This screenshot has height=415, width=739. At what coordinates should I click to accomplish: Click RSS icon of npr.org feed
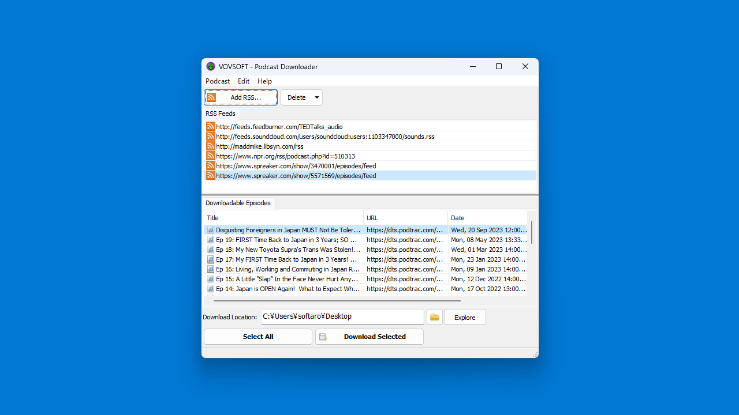coord(211,156)
